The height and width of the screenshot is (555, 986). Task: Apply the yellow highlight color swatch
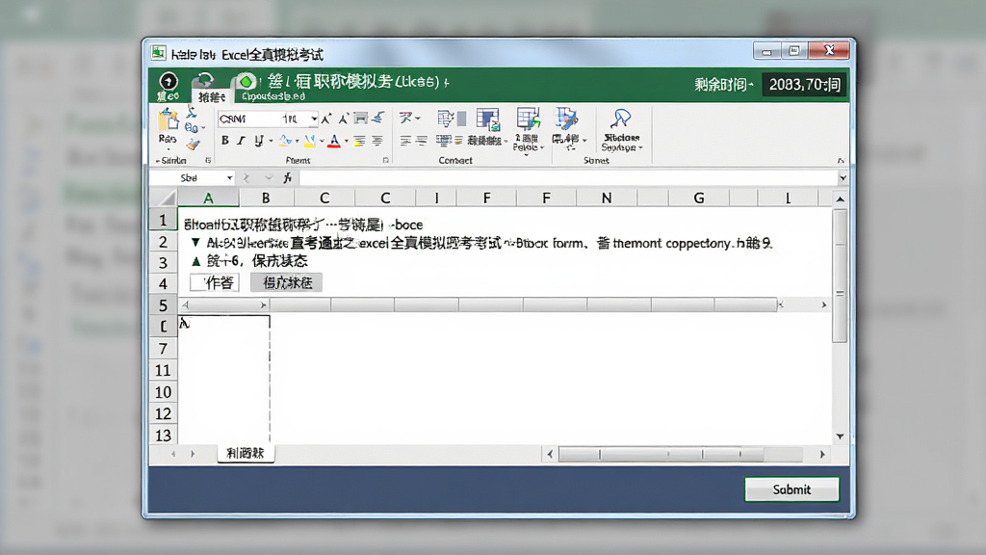[309, 141]
